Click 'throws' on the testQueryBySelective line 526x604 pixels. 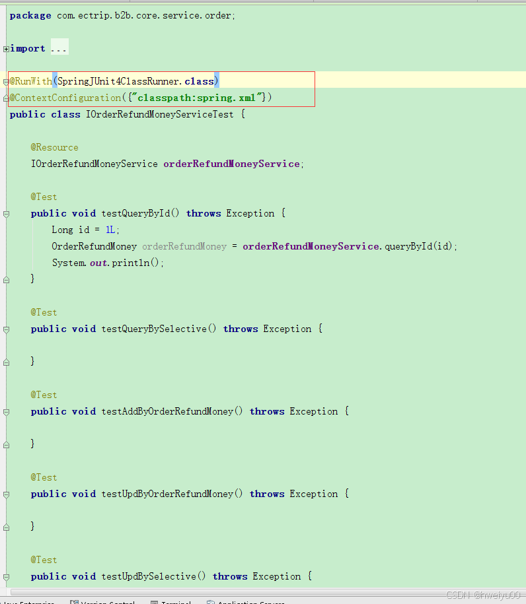(241, 329)
